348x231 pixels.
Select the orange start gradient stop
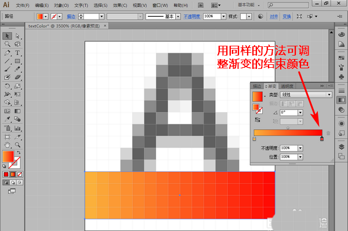[255, 139]
